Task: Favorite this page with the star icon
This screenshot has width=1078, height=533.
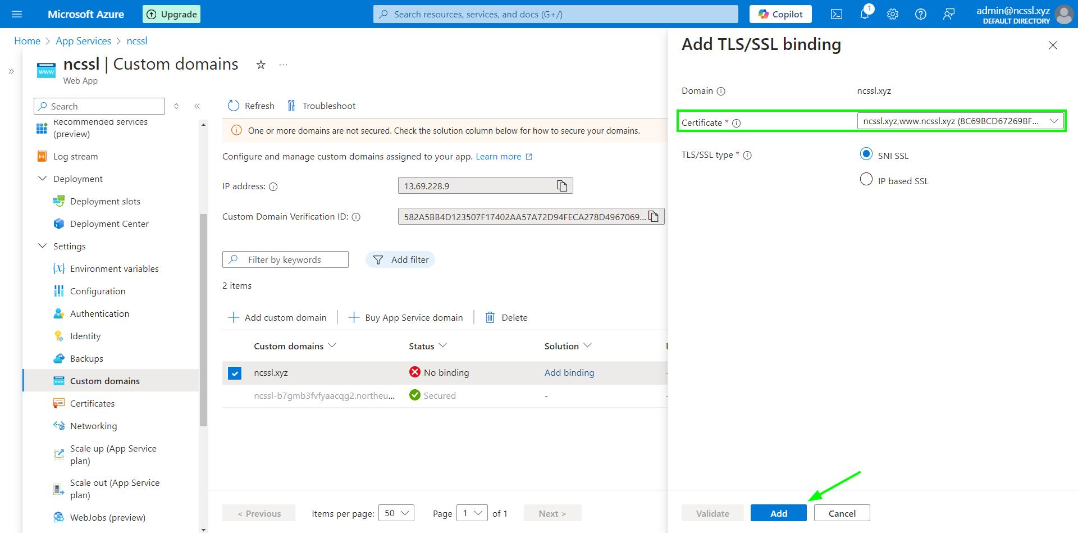Action: [x=261, y=65]
